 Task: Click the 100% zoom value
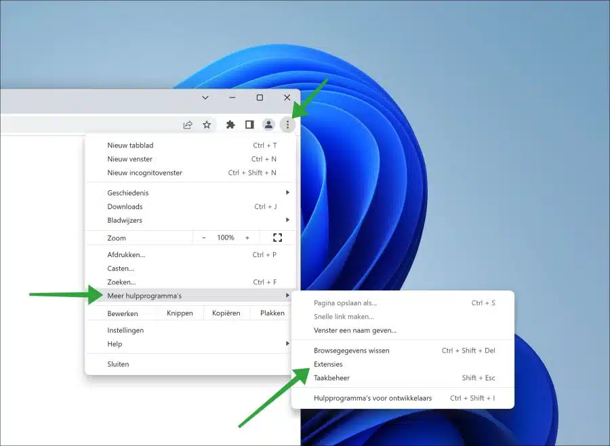click(x=226, y=238)
